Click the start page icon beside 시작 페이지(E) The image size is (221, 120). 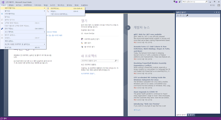[x=2, y=14]
